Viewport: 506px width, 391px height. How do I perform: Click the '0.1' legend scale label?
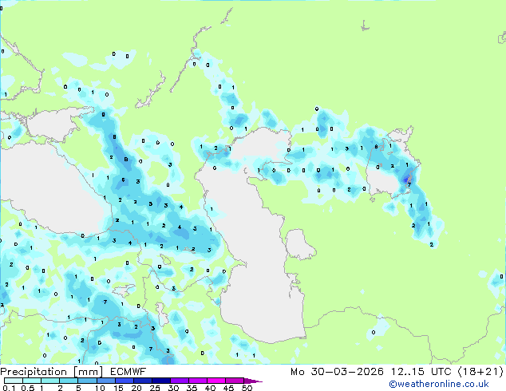click(9, 388)
